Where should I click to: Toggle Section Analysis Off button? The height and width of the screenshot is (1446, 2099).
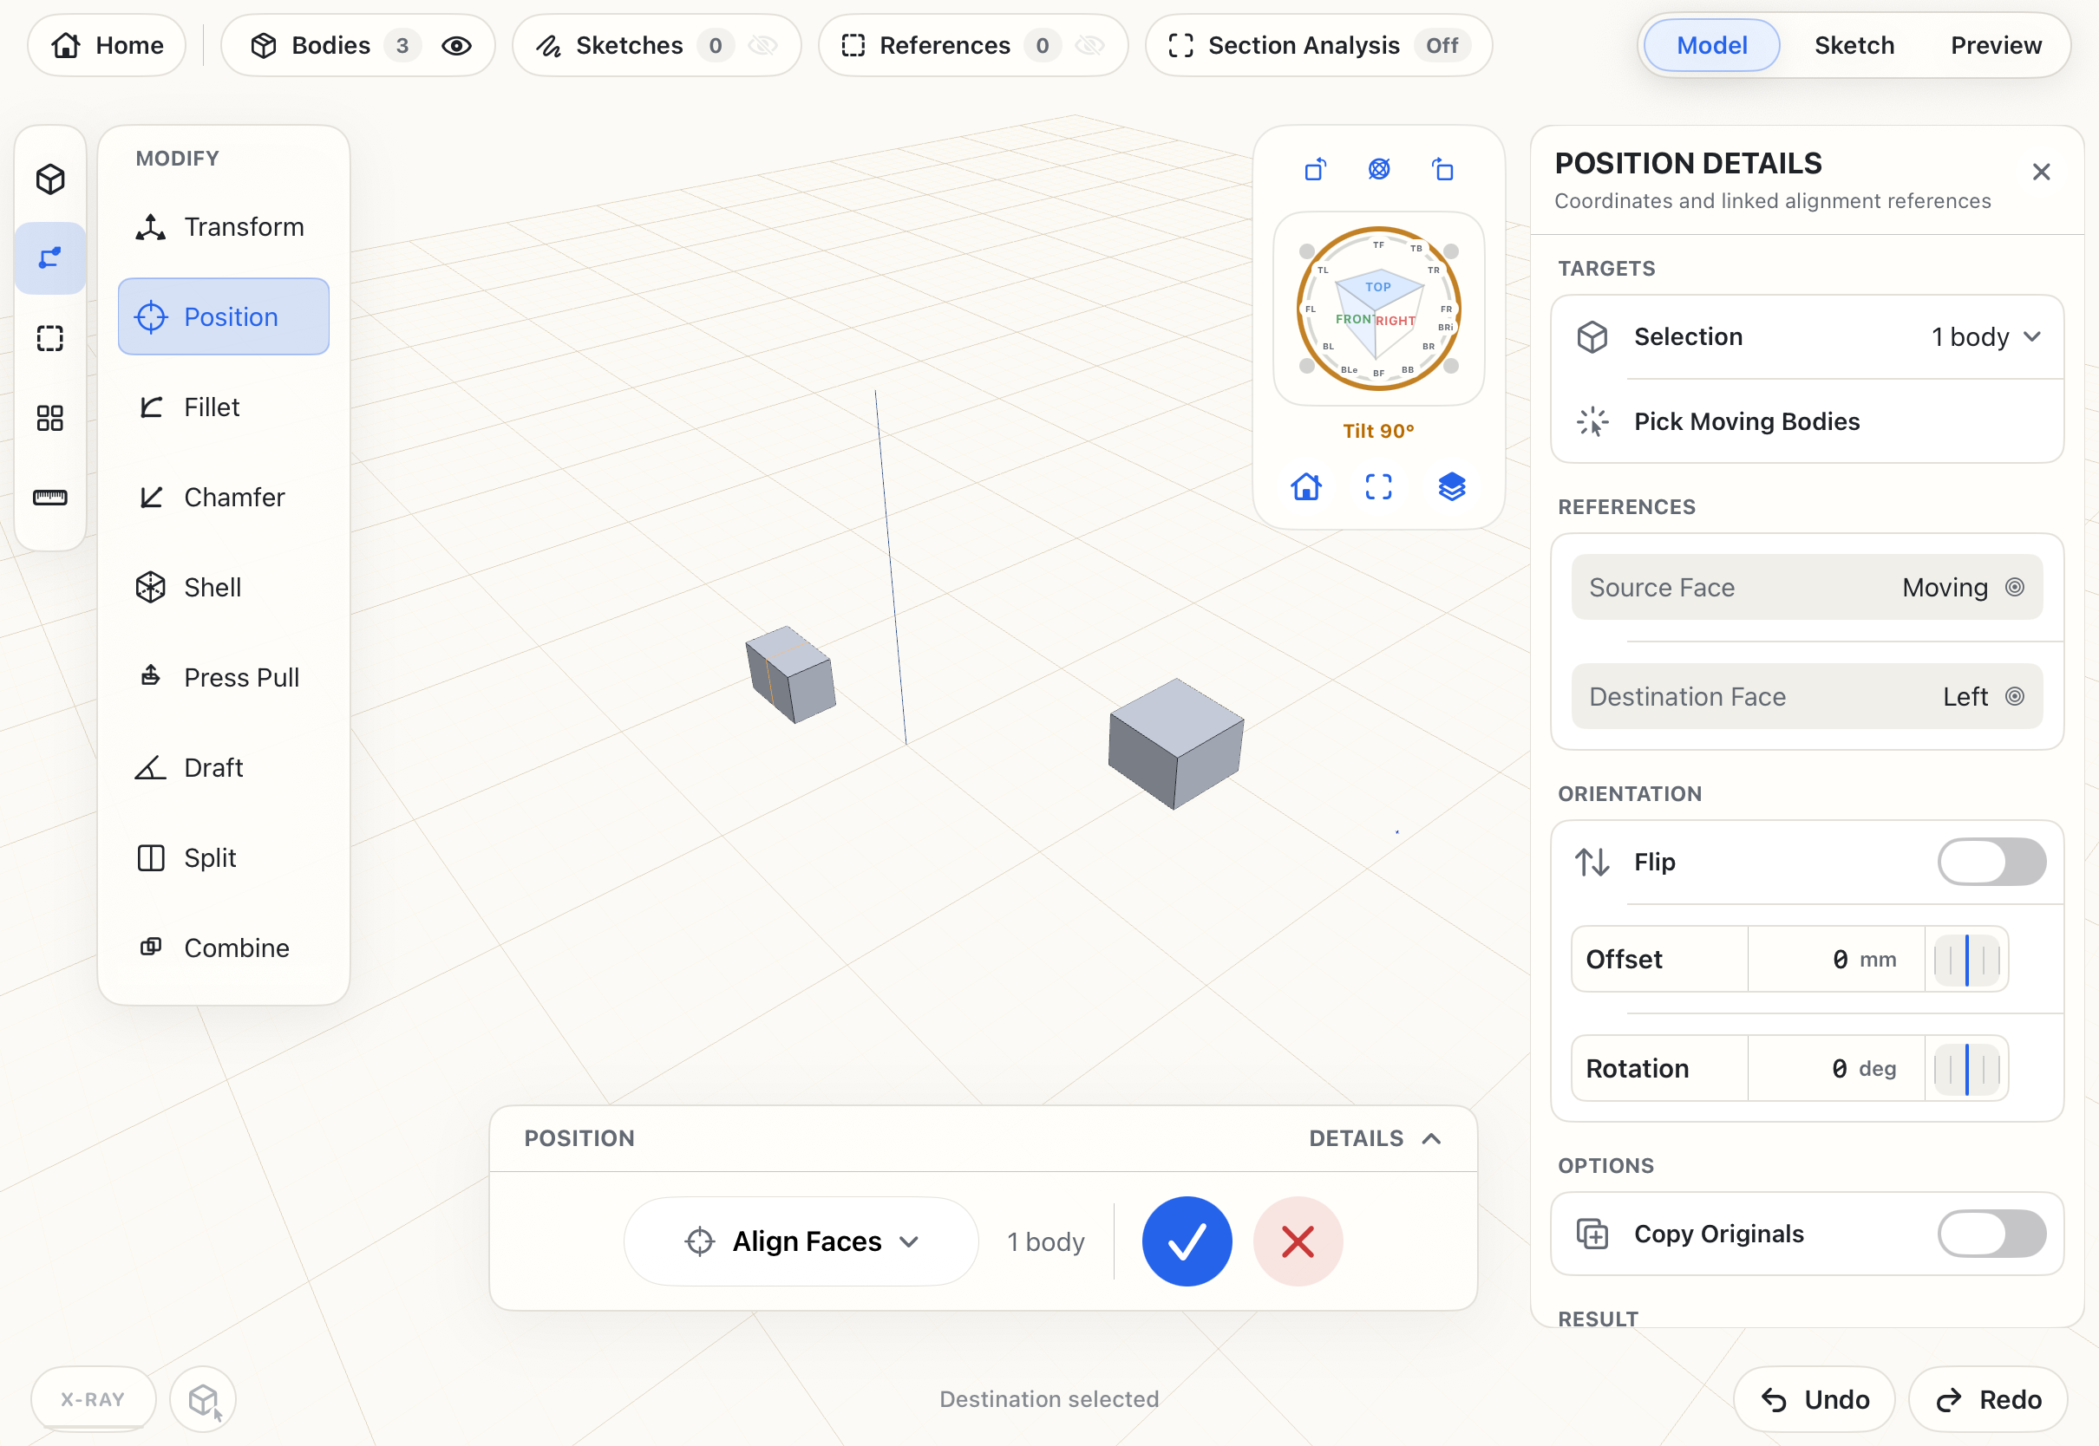point(1318,45)
